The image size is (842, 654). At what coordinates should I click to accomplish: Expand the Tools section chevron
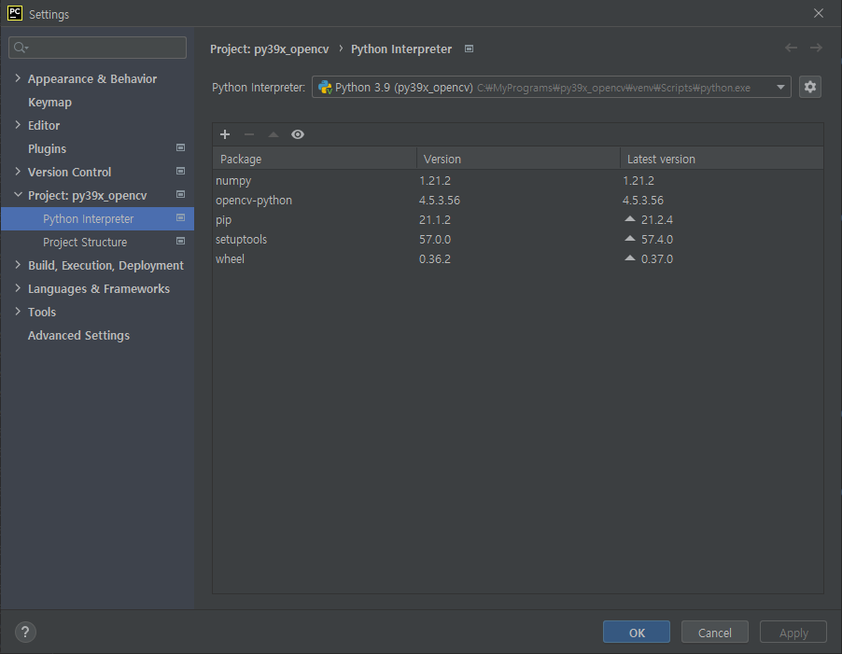(18, 312)
